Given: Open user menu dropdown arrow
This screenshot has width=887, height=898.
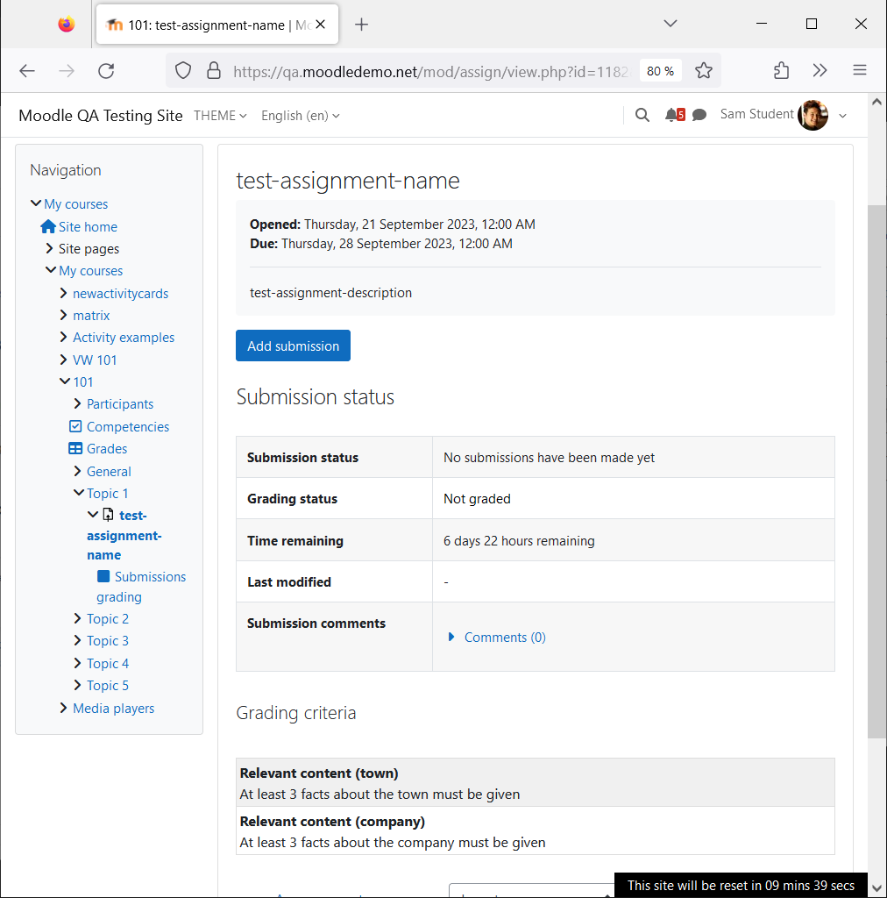Looking at the screenshot, I should pyautogui.click(x=842, y=116).
